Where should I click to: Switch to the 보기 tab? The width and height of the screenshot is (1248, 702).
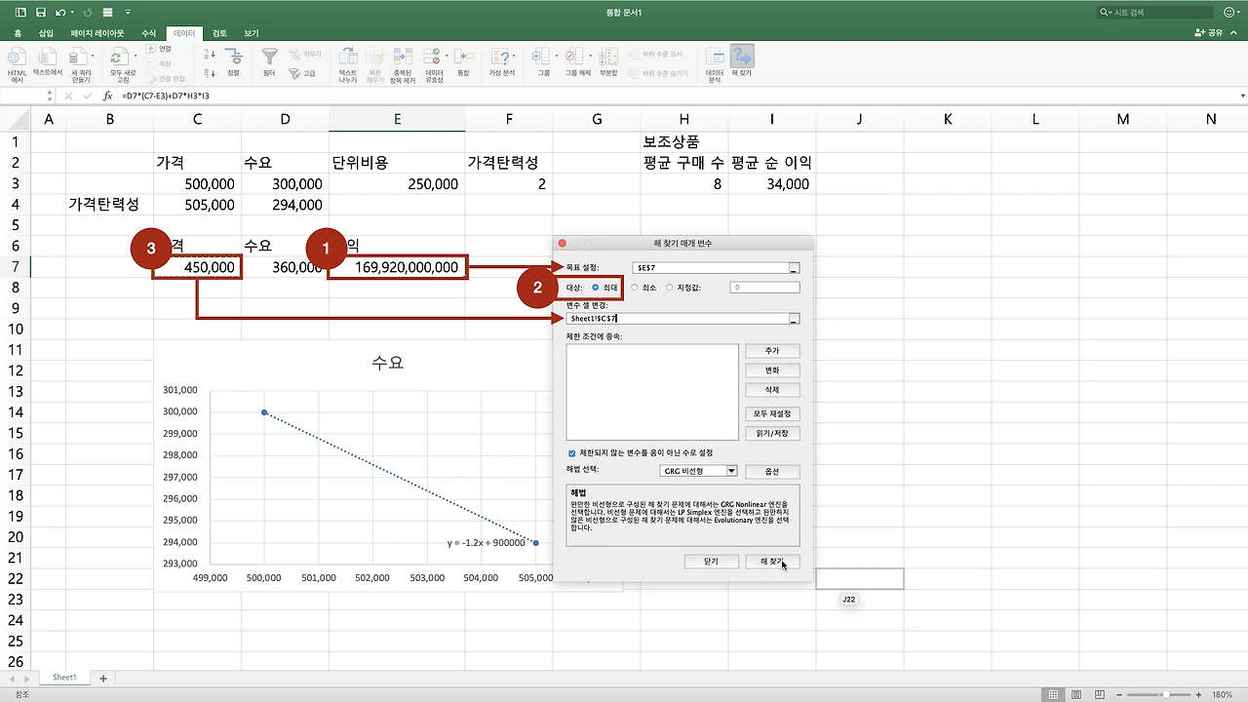[x=252, y=33]
